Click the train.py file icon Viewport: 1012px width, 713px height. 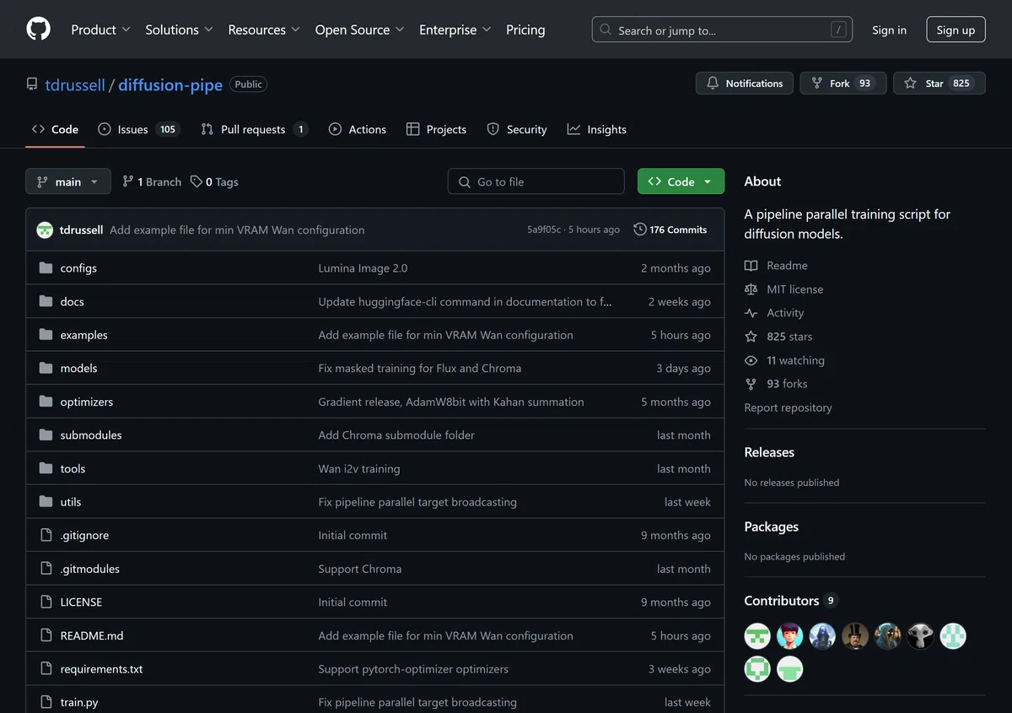(x=46, y=702)
